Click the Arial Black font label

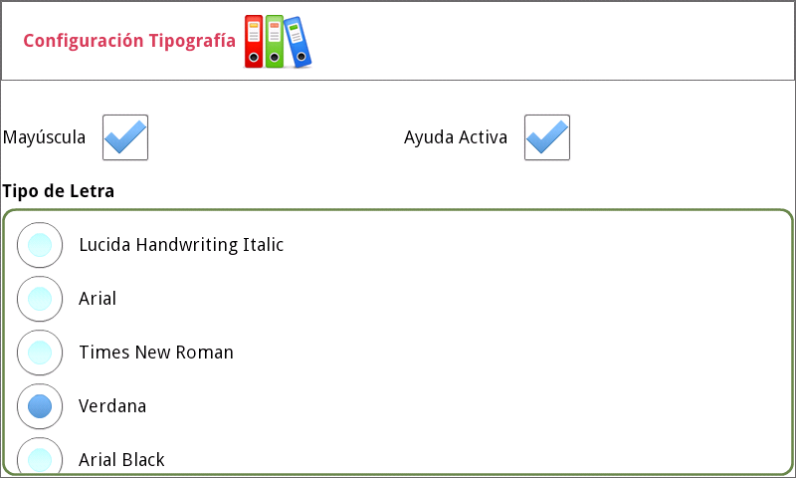[x=121, y=459]
